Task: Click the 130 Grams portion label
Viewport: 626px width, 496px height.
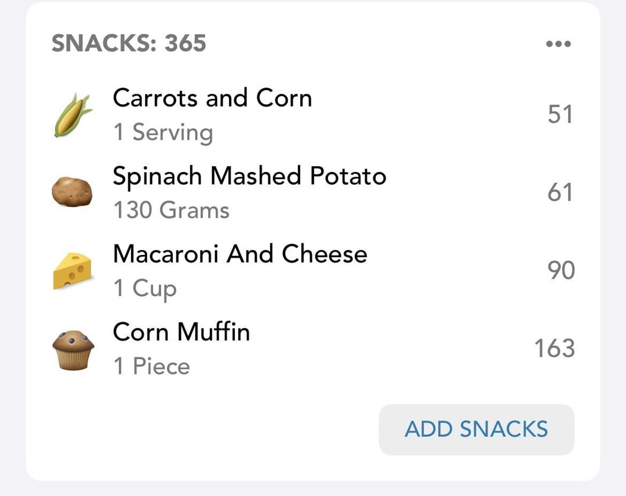Action: coord(171,210)
